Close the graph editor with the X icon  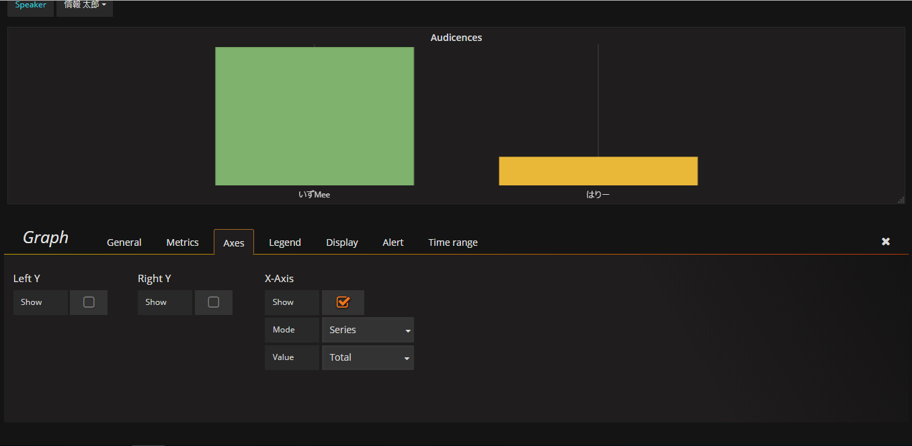(885, 242)
